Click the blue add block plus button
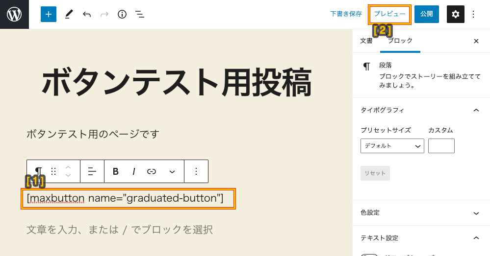The width and height of the screenshot is (490, 256). (49, 14)
